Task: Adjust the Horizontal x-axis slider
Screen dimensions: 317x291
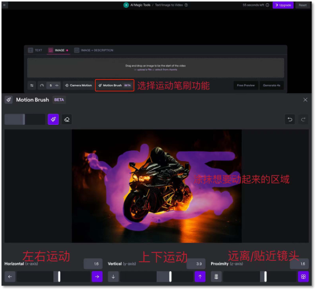Action: point(54,277)
